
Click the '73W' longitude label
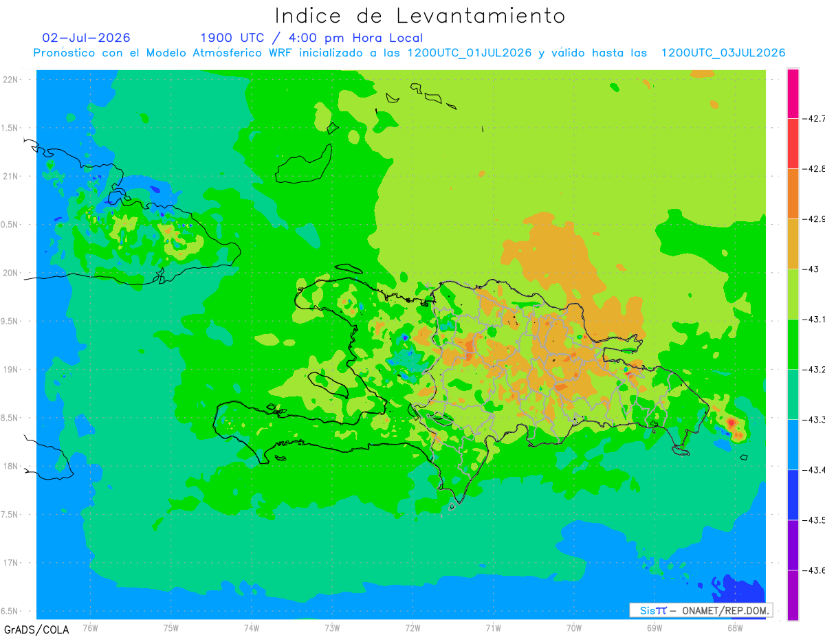coord(332,627)
